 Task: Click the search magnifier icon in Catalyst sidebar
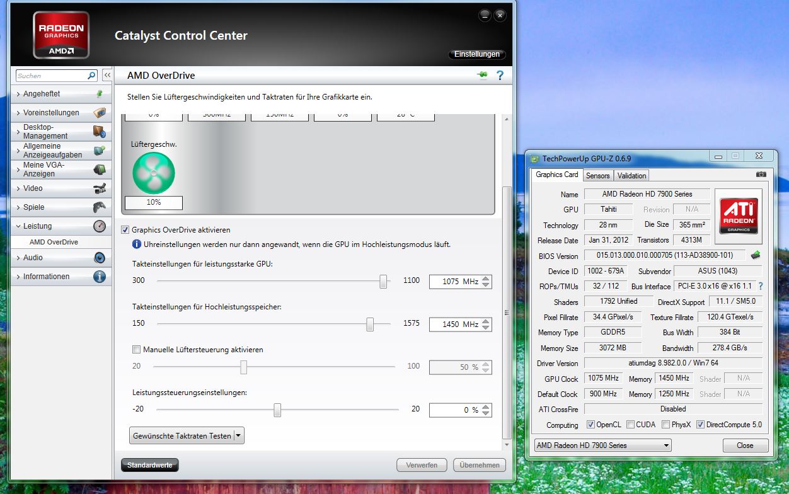91,76
